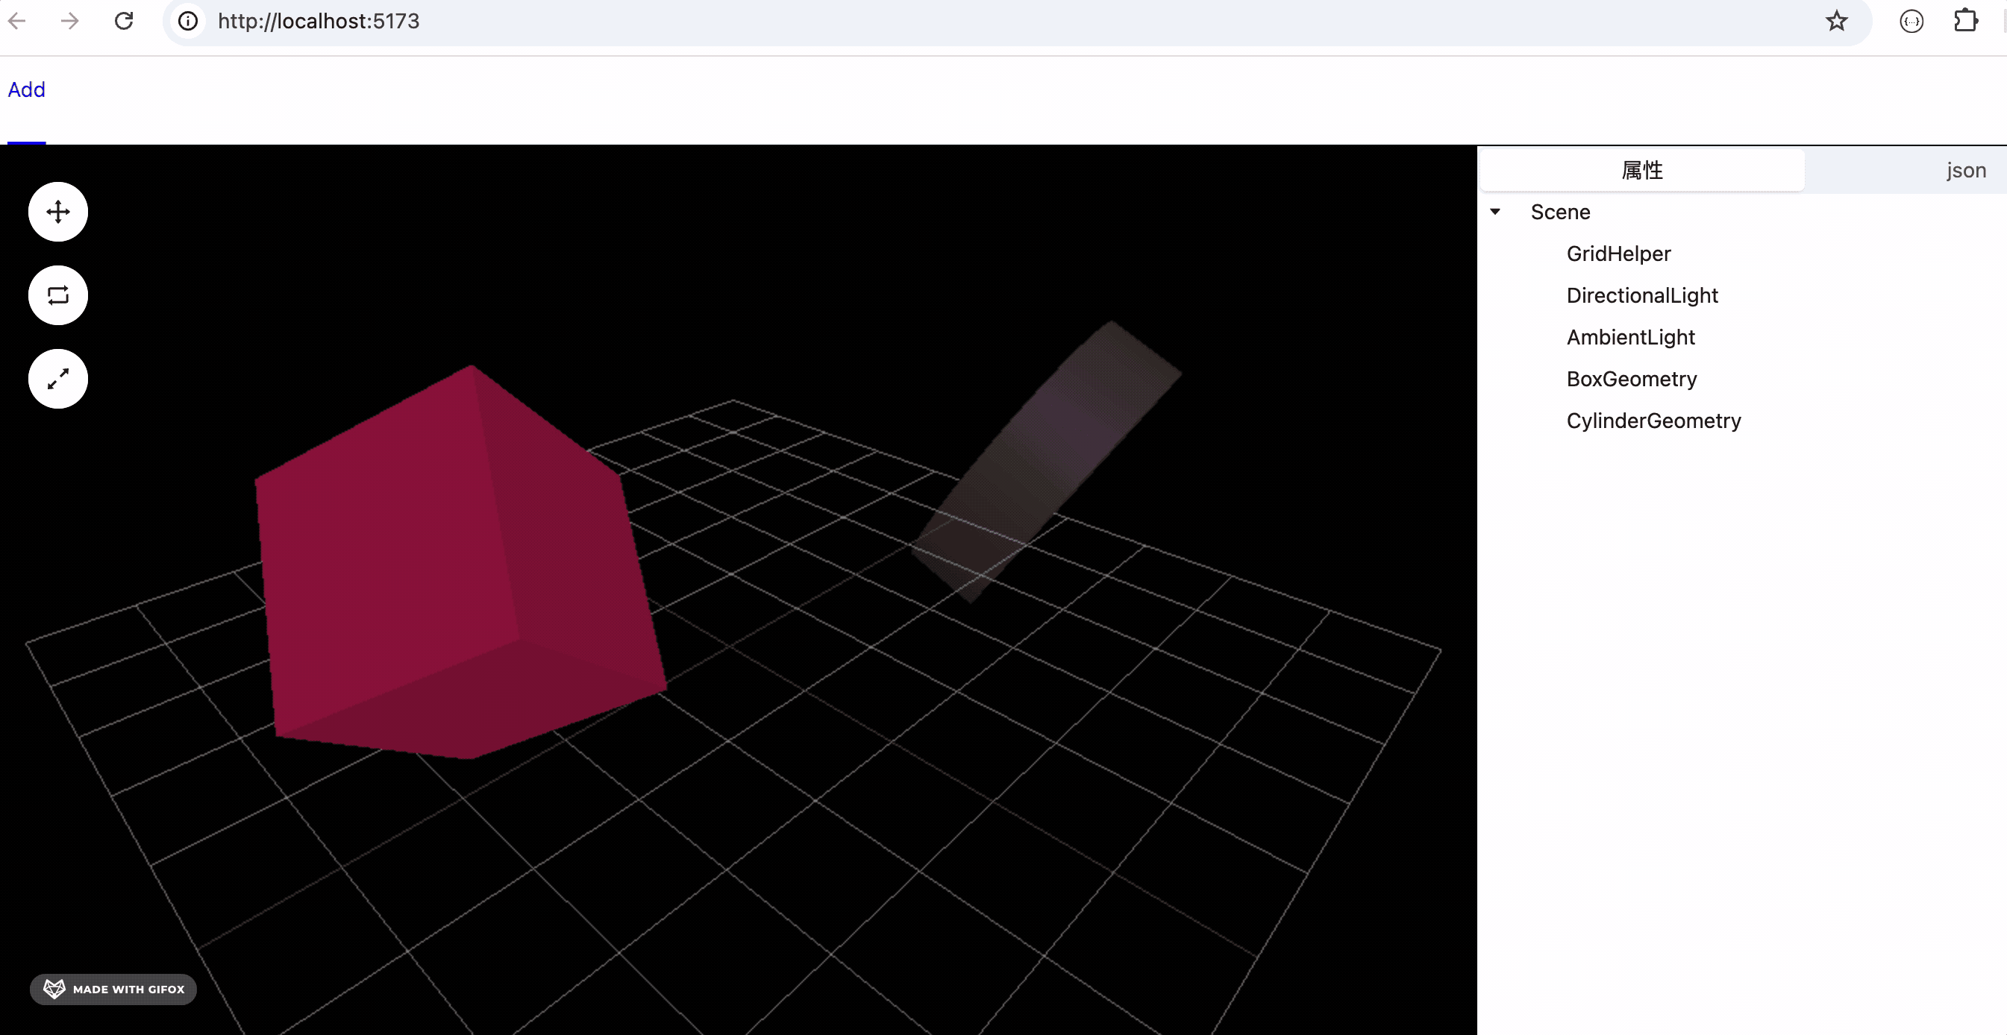The height and width of the screenshot is (1035, 2007).
Task: Select the rotate transform tool
Action: (x=57, y=295)
